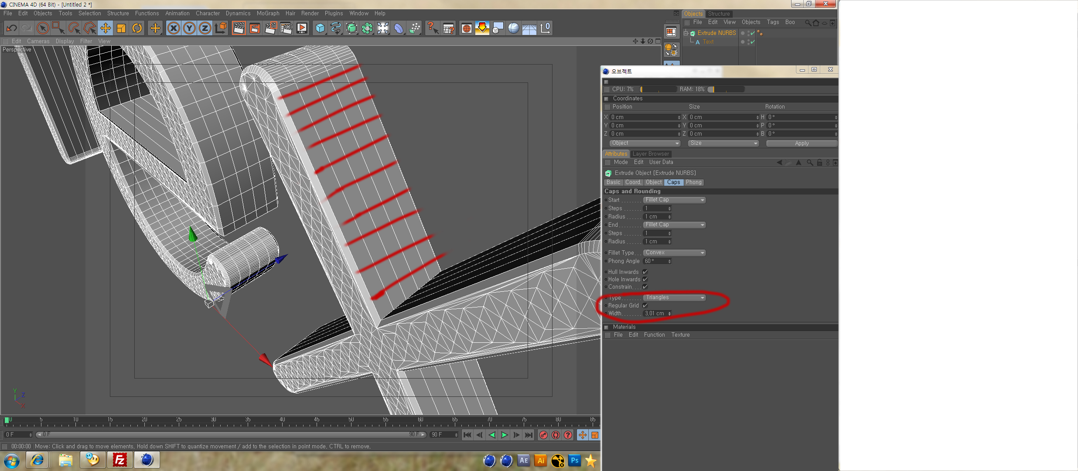The height and width of the screenshot is (471, 1078).
Task: Select the Live Selection tool
Action: pos(43,28)
